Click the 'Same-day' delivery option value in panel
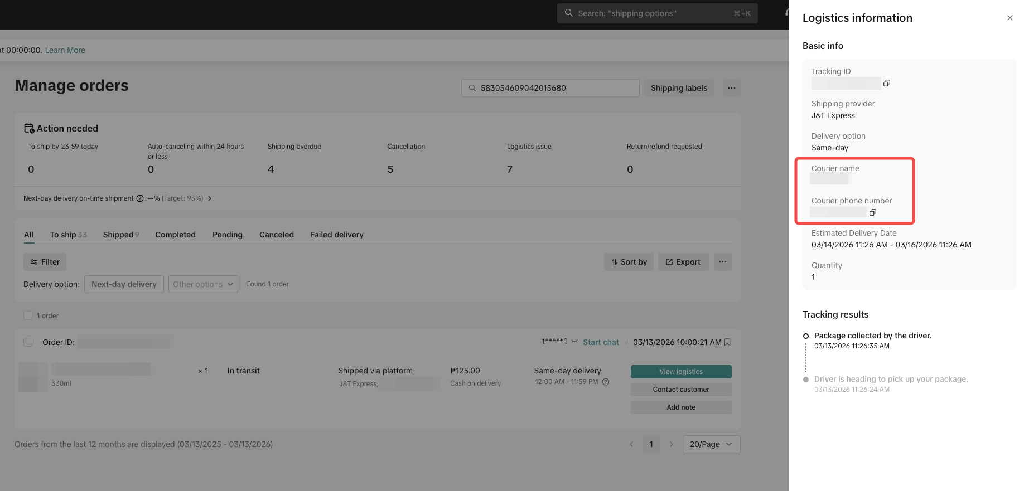The height and width of the screenshot is (491, 1024). [x=830, y=148]
